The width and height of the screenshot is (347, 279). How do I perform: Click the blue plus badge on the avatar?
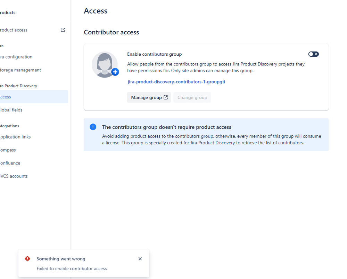pos(115,72)
